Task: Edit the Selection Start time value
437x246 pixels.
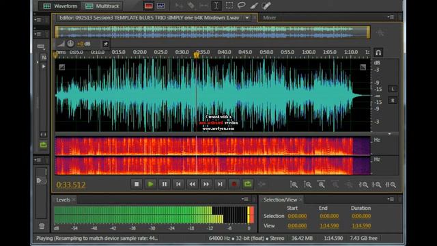Action: click(x=297, y=216)
